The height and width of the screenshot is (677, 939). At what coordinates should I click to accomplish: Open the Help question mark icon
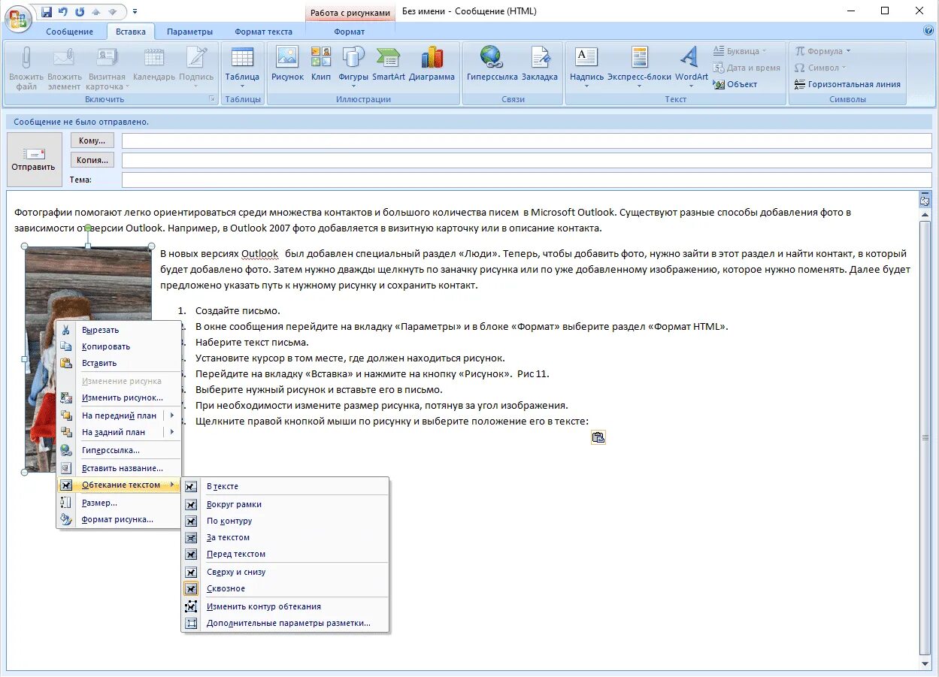[x=928, y=31]
